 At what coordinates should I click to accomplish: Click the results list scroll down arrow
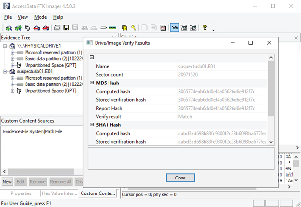pos(271,142)
